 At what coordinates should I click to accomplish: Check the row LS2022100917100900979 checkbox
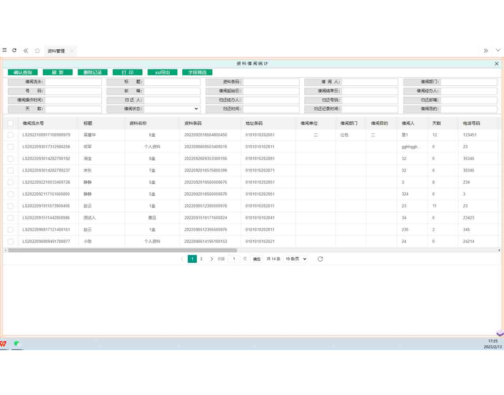tap(11, 135)
